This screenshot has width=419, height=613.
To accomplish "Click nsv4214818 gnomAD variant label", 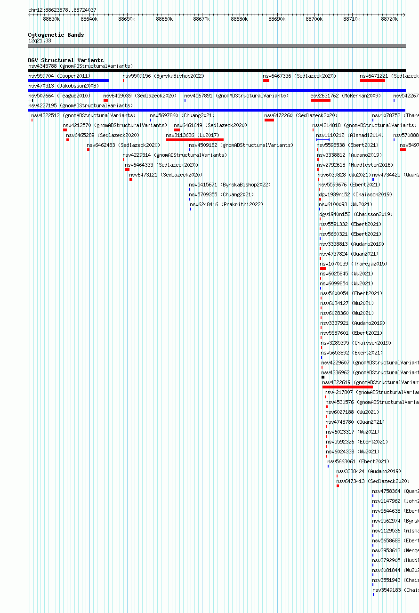I will [364, 125].
